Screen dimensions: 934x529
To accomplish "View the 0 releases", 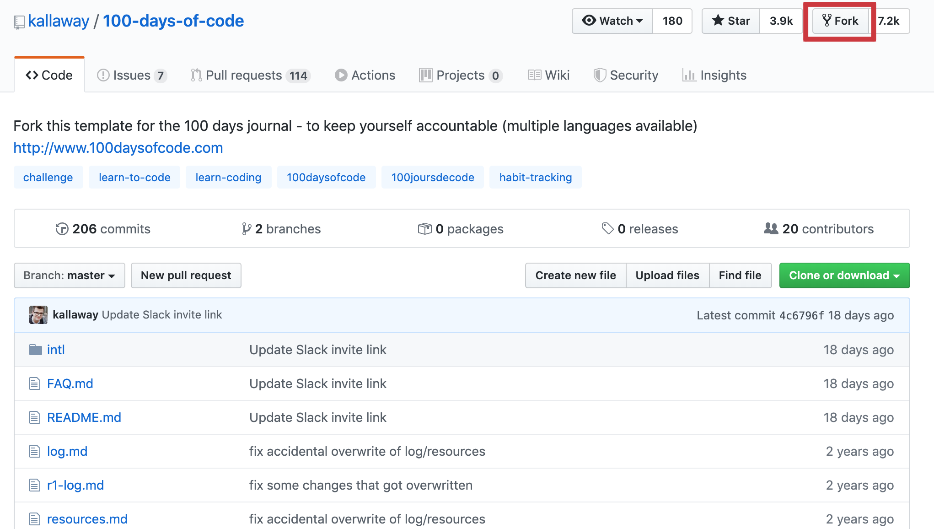I will click(x=639, y=229).
